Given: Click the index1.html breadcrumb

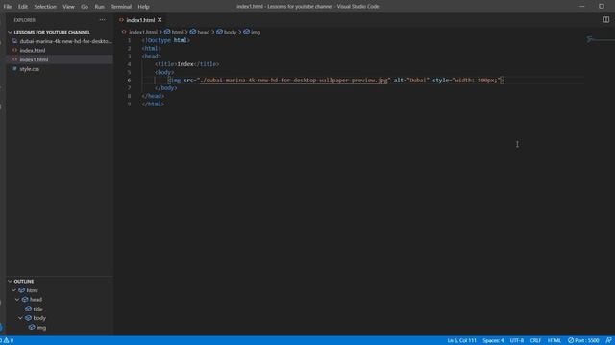Looking at the screenshot, I should [x=143, y=32].
